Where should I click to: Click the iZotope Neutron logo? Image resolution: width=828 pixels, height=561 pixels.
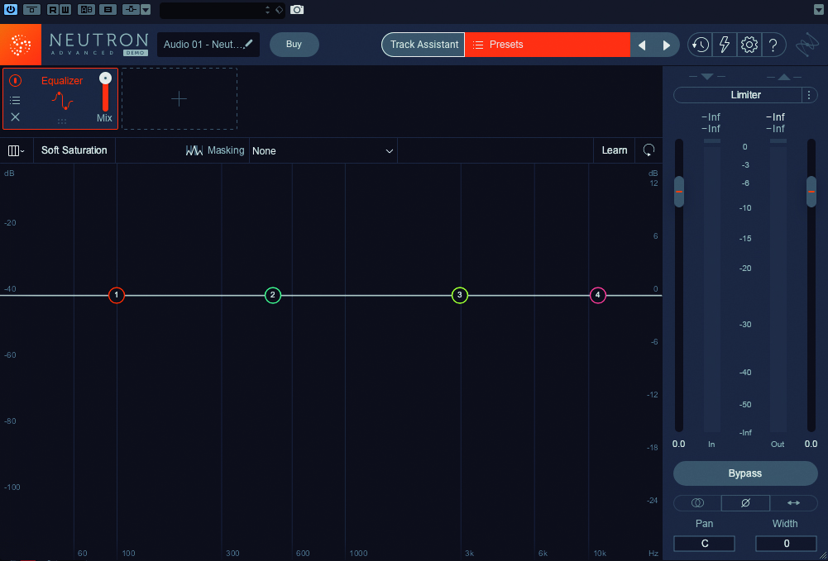(21, 45)
